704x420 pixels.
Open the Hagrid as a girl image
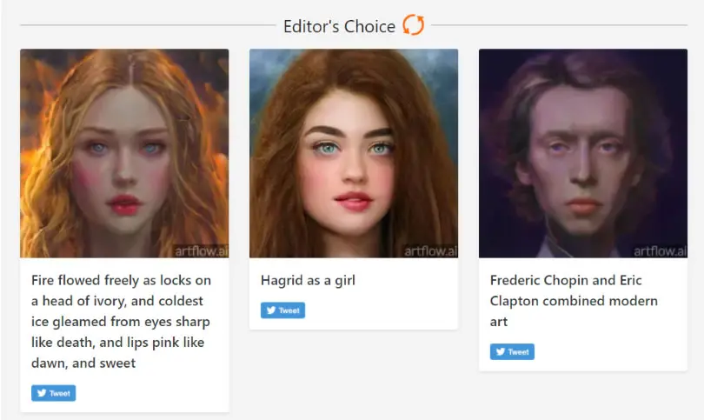pos(354,153)
